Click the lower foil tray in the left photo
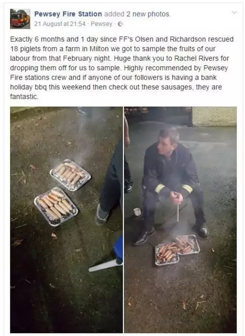This screenshot has height=336, width=245. 56,207
